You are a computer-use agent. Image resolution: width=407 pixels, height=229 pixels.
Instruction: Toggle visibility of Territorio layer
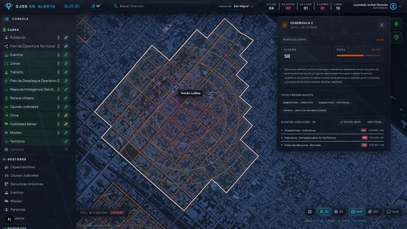click(x=66, y=141)
